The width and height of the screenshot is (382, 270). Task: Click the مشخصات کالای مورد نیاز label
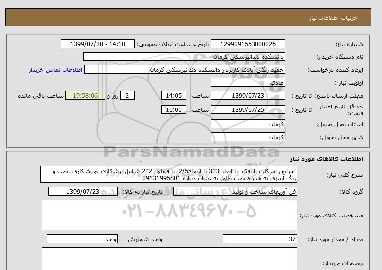click(x=331, y=216)
